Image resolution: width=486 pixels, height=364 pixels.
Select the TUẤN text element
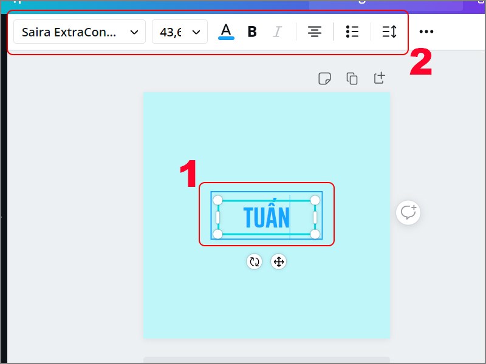point(266,217)
